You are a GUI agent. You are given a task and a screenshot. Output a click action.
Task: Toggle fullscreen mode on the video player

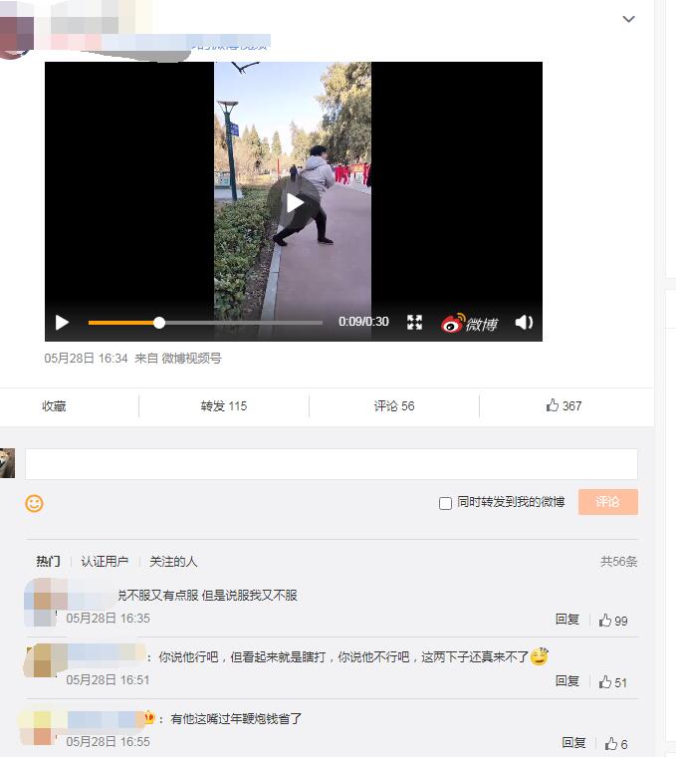click(414, 322)
